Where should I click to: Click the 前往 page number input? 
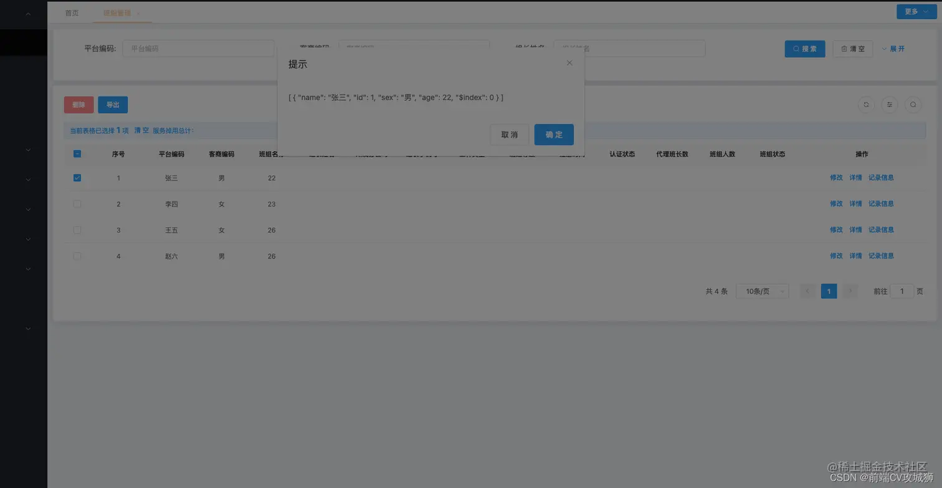coord(902,291)
